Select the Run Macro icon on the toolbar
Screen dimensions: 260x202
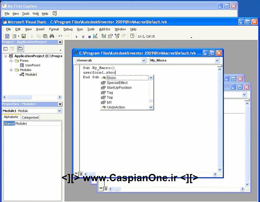[x=77, y=36]
